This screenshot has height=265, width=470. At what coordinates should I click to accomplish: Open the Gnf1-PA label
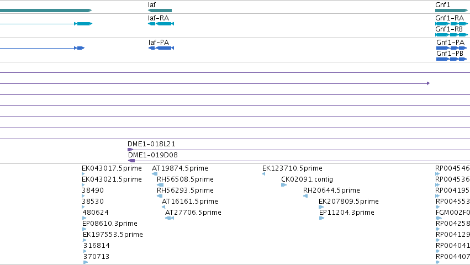point(450,43)
